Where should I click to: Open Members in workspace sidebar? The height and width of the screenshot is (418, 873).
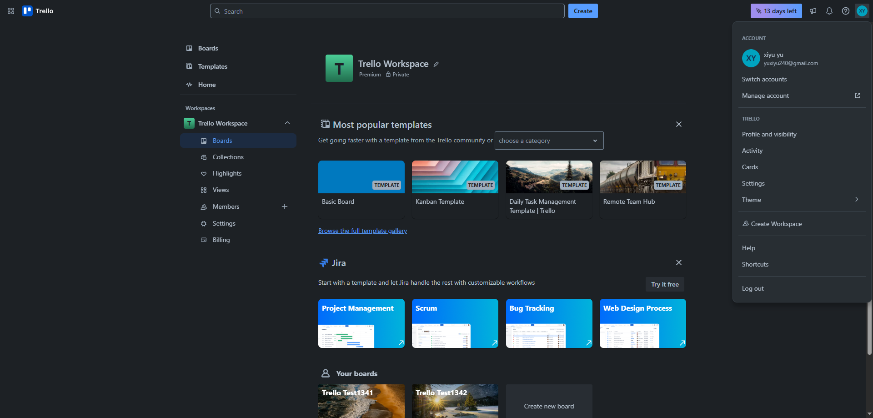click(226, 206)
